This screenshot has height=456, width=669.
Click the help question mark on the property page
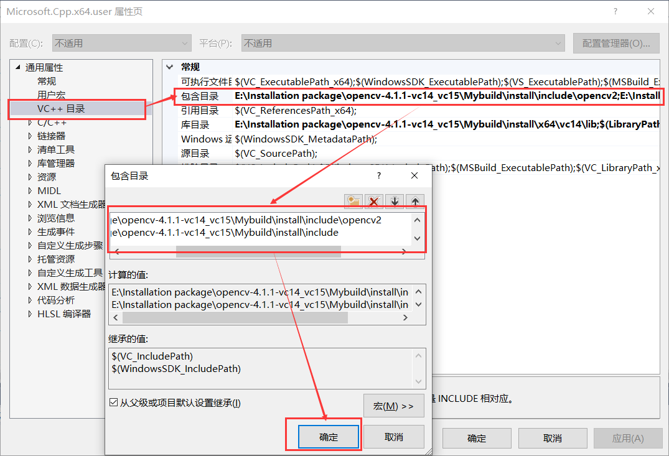coord(615,11)
